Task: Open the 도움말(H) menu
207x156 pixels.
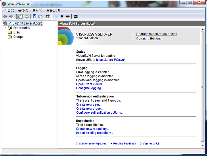Action: click(x=53, y=10)
